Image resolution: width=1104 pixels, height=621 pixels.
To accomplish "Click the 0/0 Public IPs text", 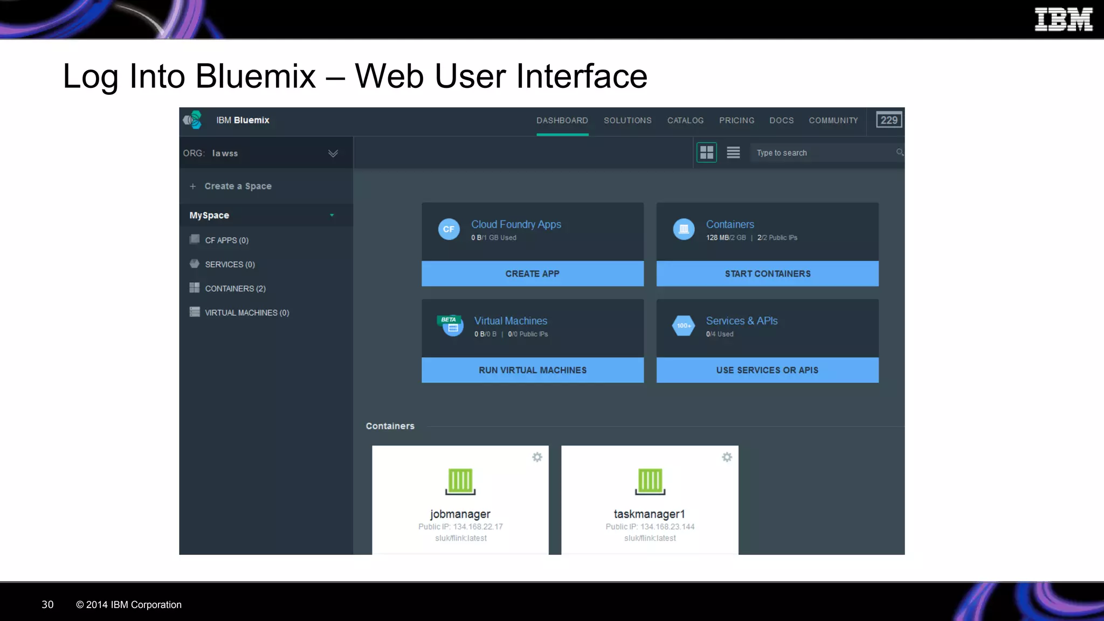I will point(528,334).
